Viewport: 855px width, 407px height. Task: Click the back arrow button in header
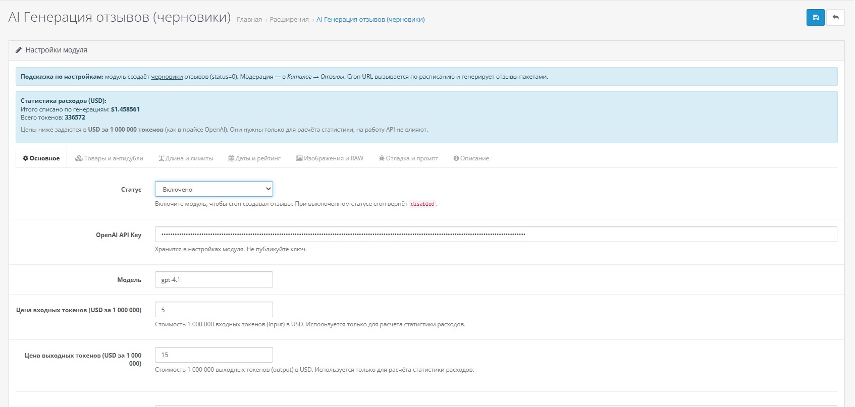point(835,18)
